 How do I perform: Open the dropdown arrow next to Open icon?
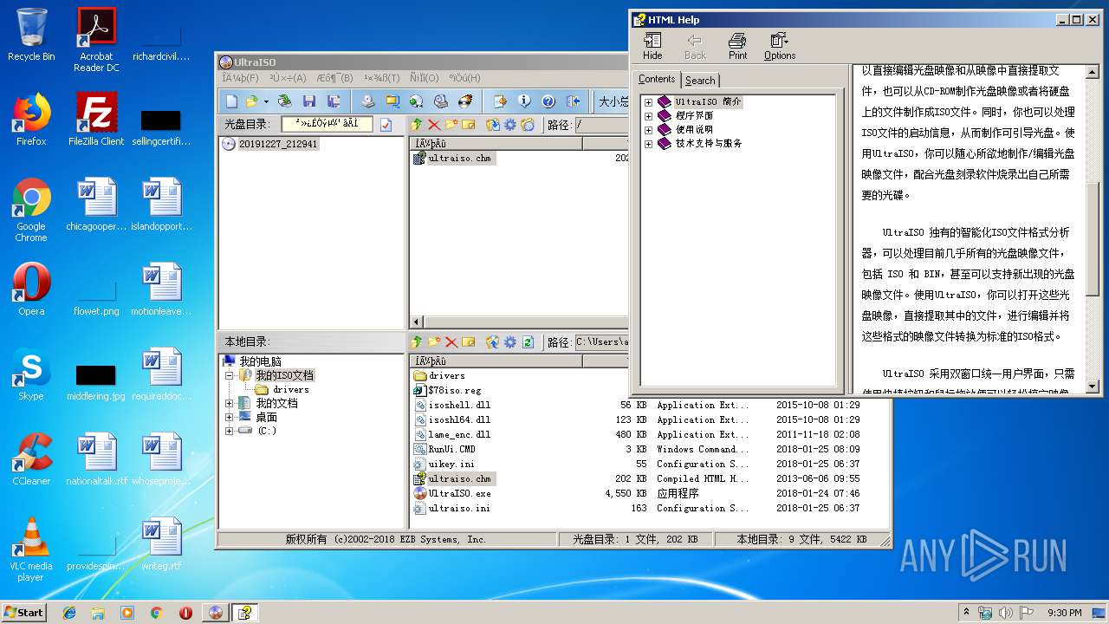click(266, 101)
